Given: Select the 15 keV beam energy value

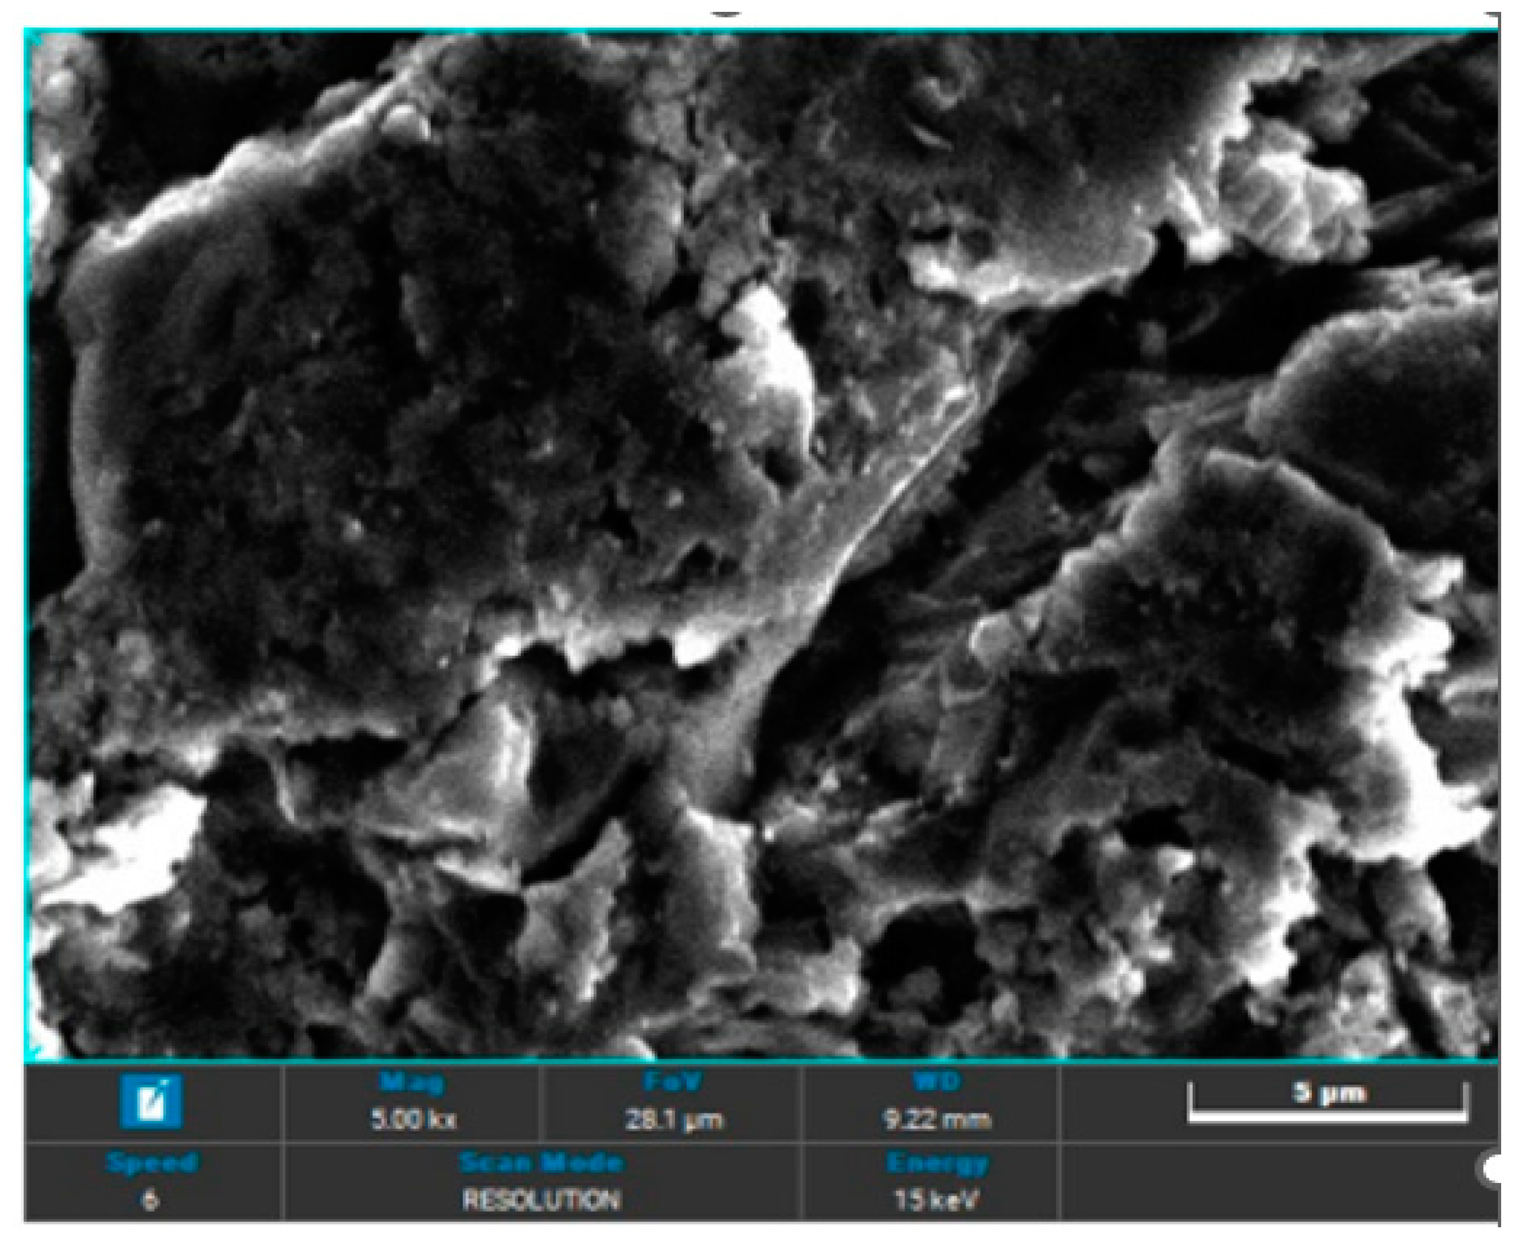Looking at the screenshot, I should 937,1200.
